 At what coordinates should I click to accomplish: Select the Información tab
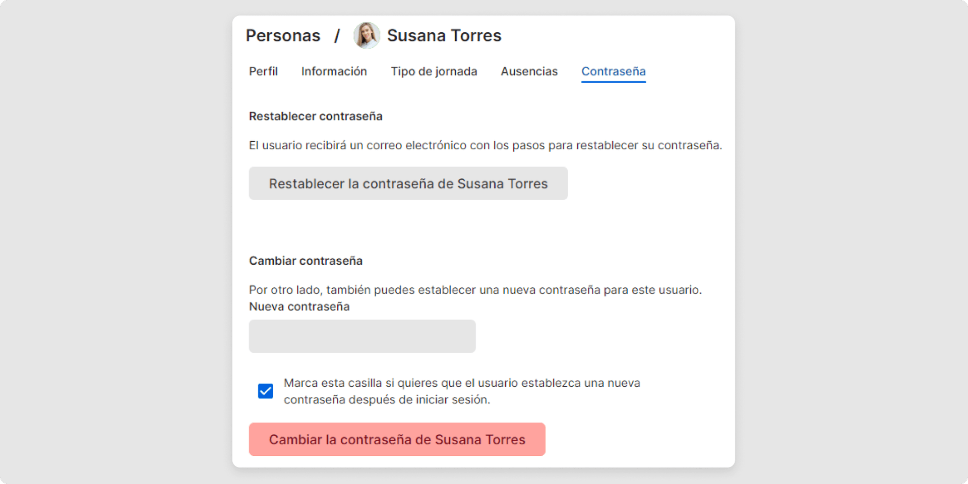tap(334, 72)
